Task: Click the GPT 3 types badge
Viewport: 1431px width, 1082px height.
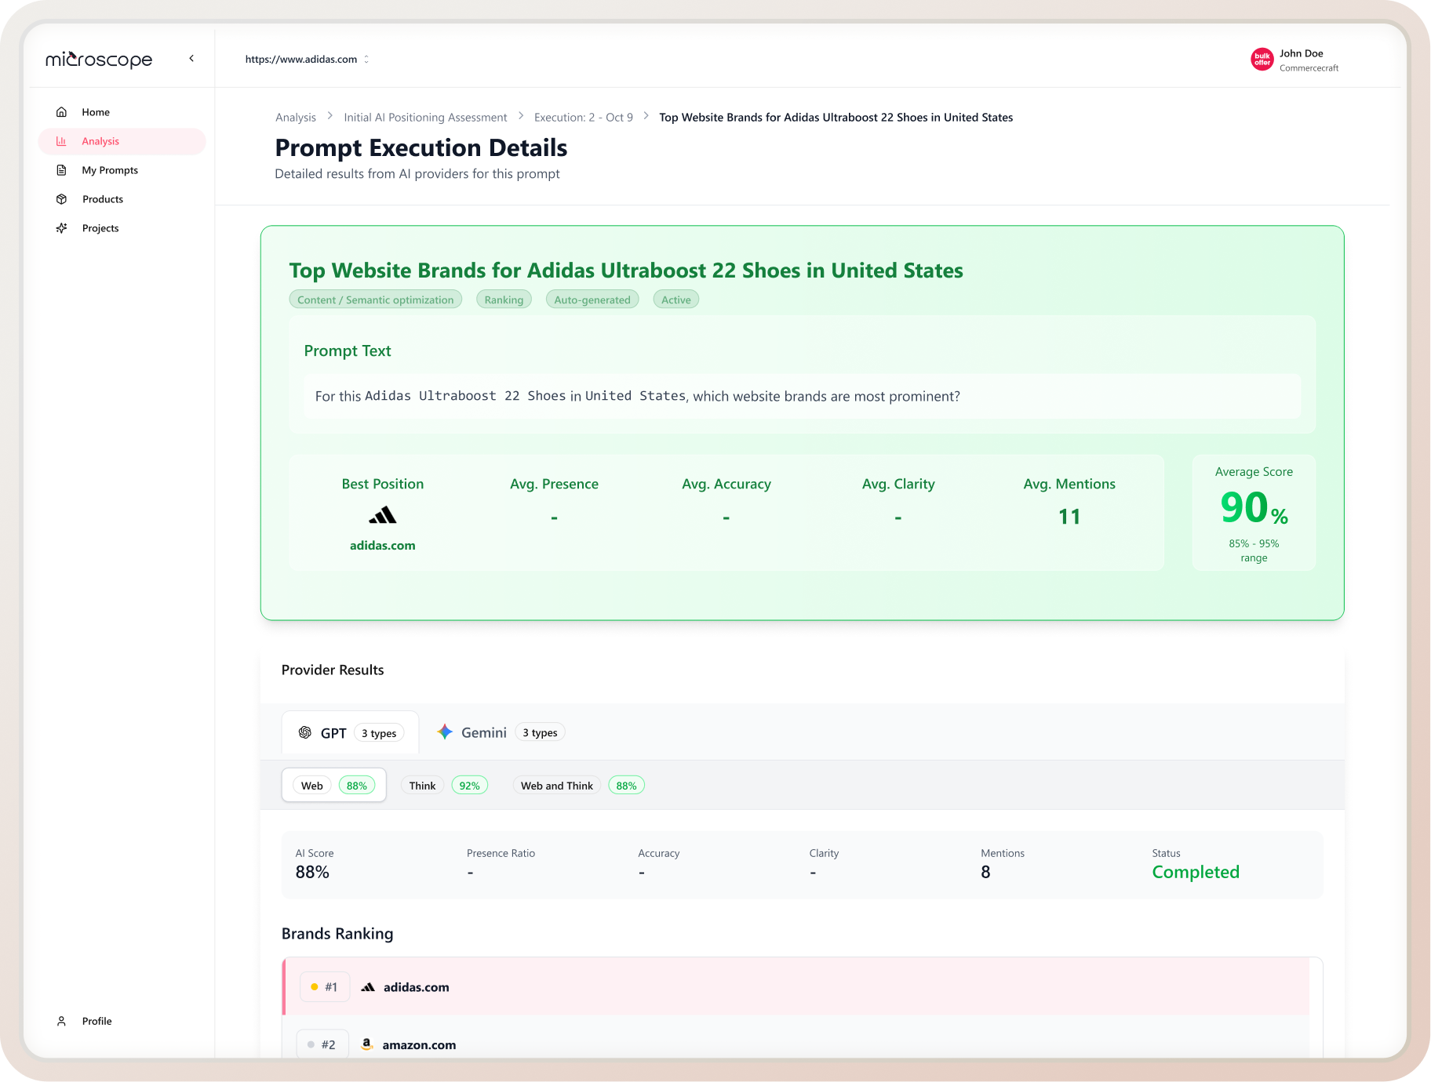Action: point(379,733)
